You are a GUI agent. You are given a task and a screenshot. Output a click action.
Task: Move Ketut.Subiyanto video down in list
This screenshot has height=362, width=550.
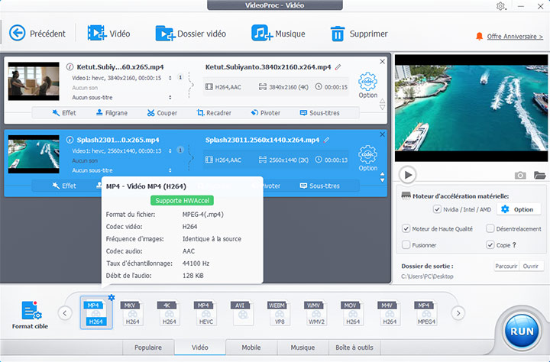[x=383, y=108]
